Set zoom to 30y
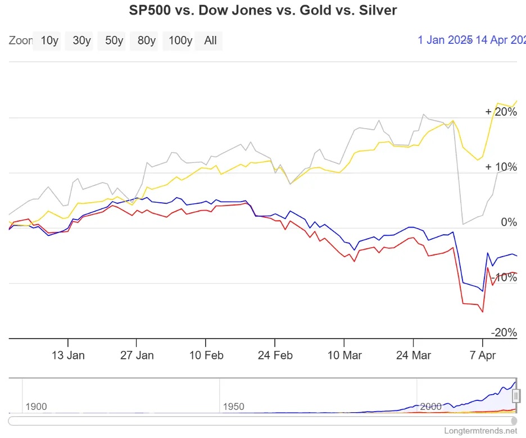This screenshot has width=526, height=438. click(x=81, y=41)
